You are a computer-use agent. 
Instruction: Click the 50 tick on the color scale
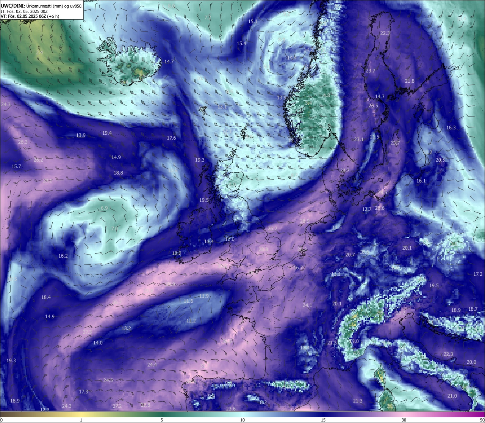click(482, 420)
